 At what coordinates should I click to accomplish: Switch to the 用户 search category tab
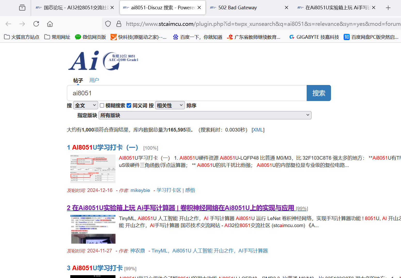(x=94, y=80)
